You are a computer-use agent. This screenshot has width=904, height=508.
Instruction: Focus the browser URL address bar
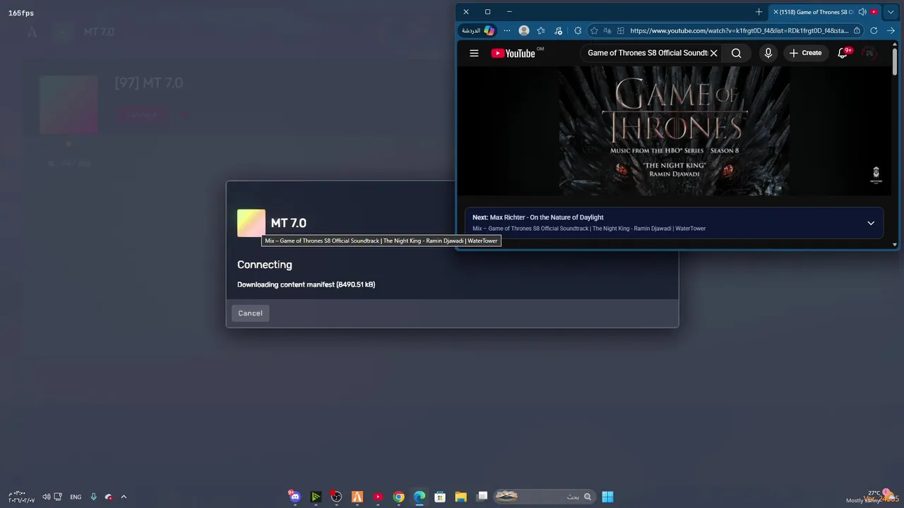739,31
